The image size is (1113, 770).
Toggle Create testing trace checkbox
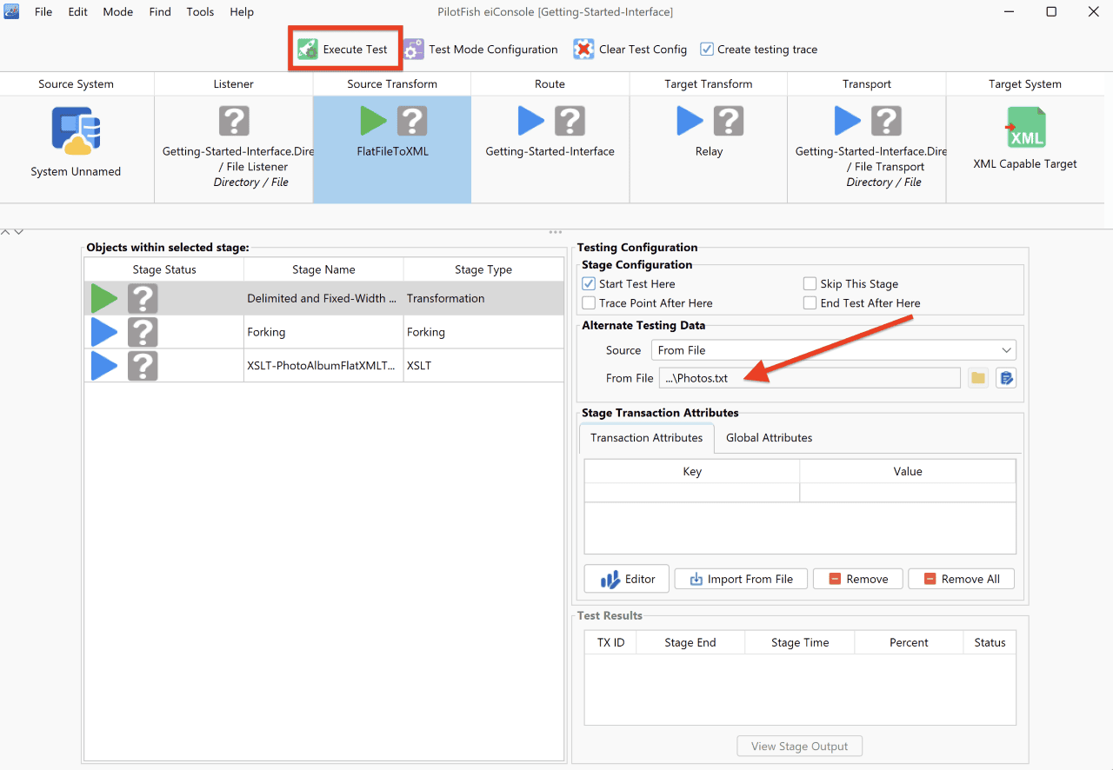pos(707,50)
